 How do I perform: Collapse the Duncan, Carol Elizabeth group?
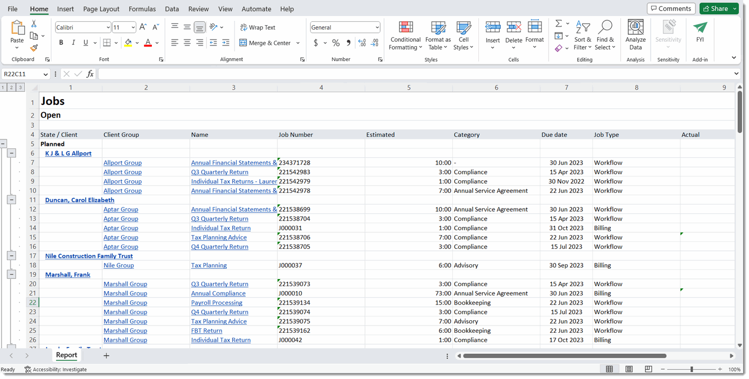click(11, 200)
